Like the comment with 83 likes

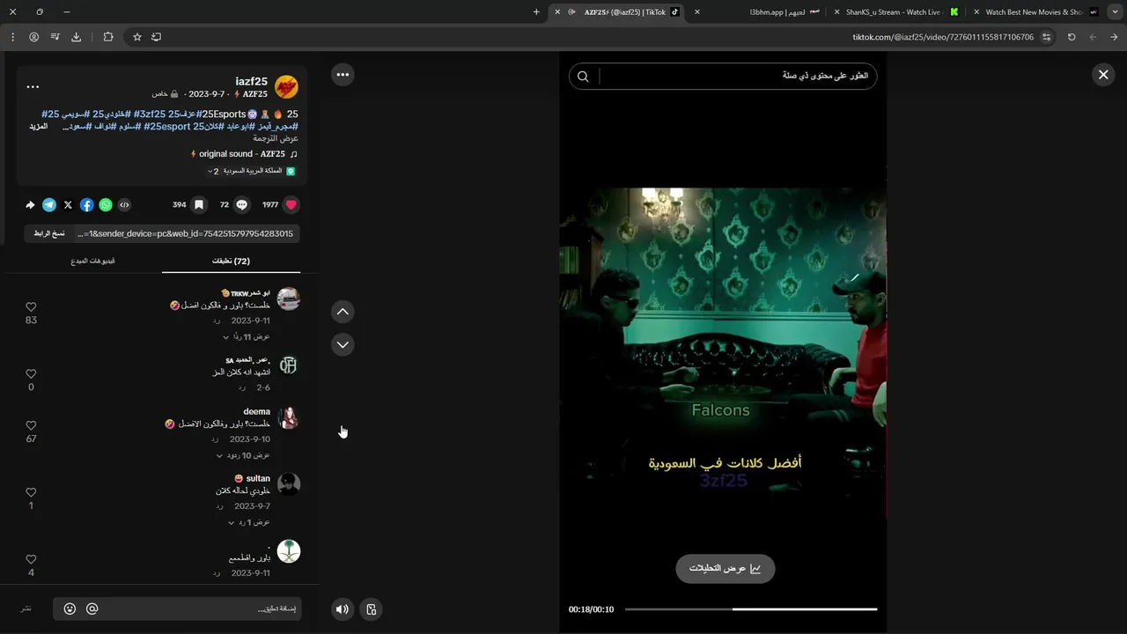[31, 307]
